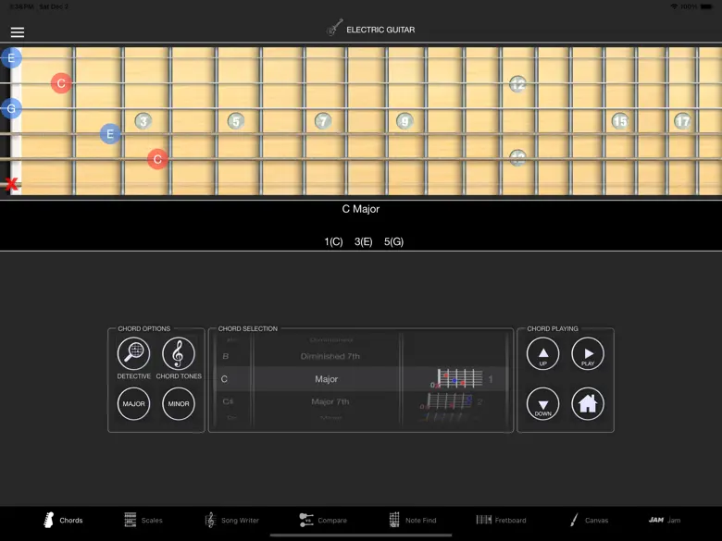Return to home chord position
722x541 pixels.
click(x=588, y=403)
